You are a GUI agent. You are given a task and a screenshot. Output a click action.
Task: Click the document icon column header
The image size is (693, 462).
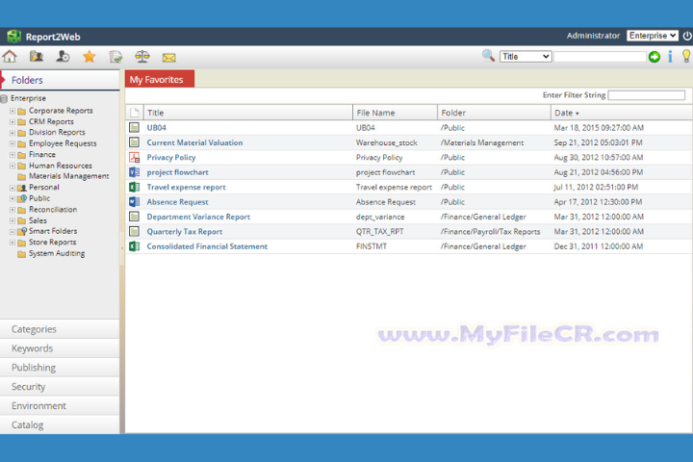135,113
